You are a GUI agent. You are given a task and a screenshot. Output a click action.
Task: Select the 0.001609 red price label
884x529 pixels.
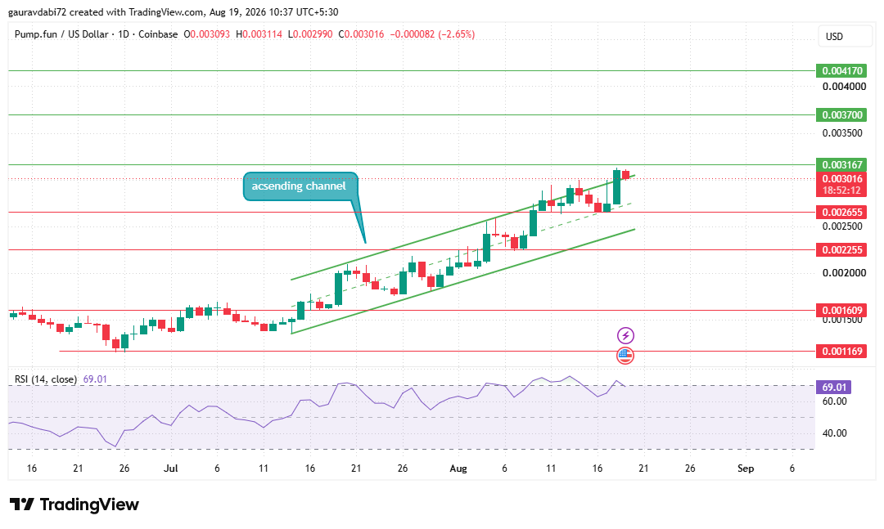[x=841, y=311]
